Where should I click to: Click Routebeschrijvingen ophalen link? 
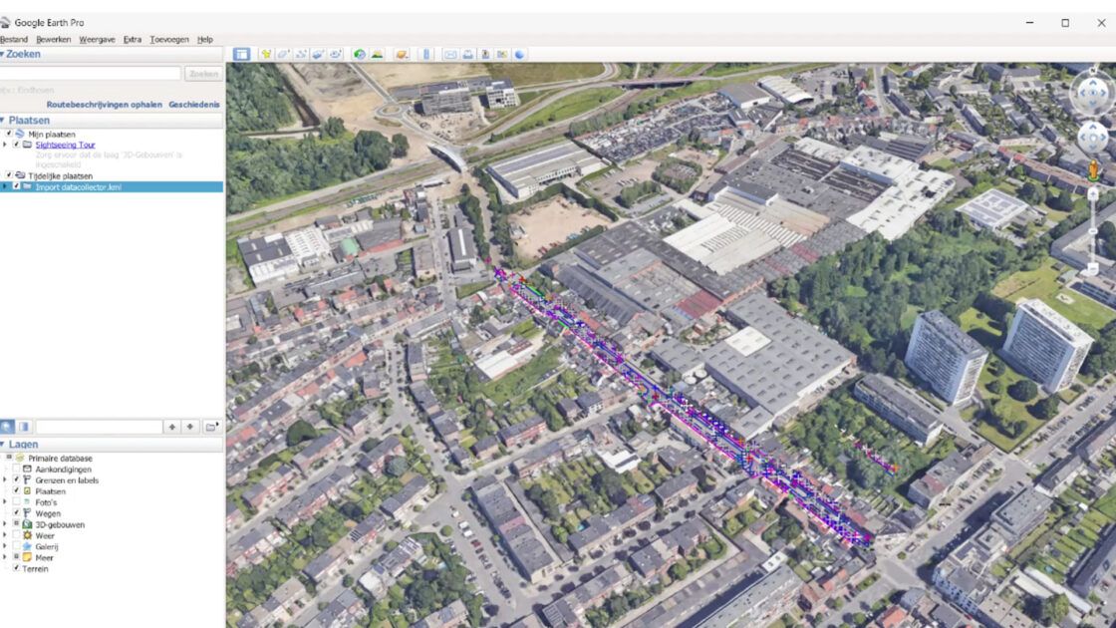click(104, 105)
